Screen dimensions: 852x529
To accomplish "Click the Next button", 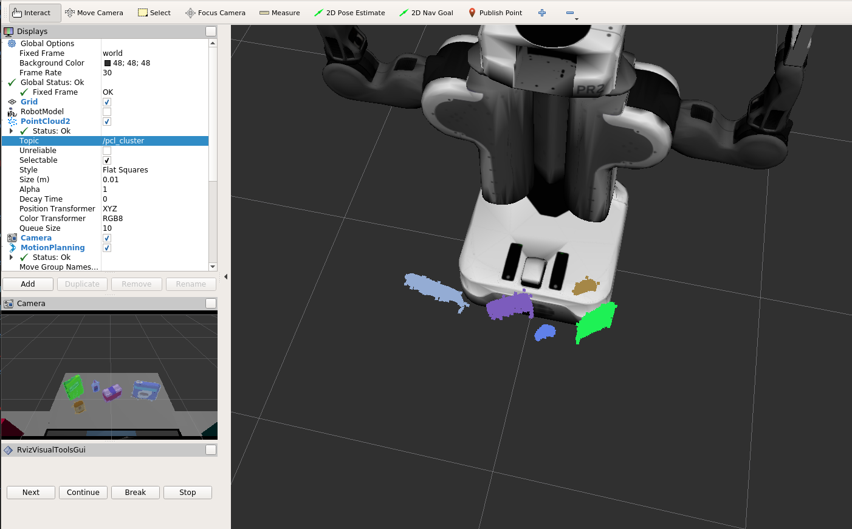I will coord(31,493).
